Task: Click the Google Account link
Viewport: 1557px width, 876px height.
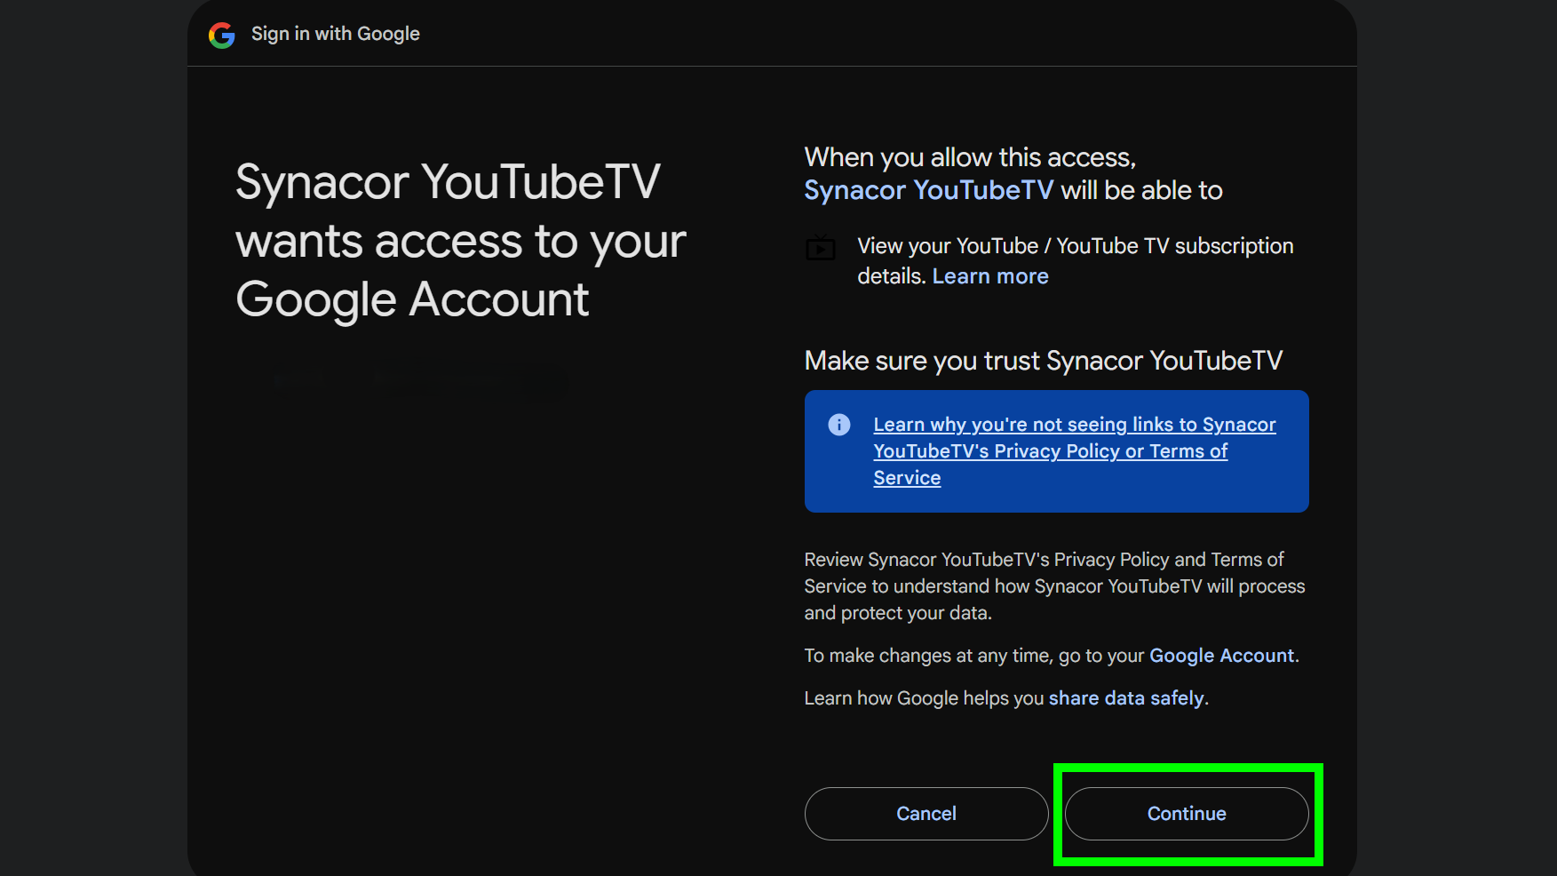Action: point(1221,656)
